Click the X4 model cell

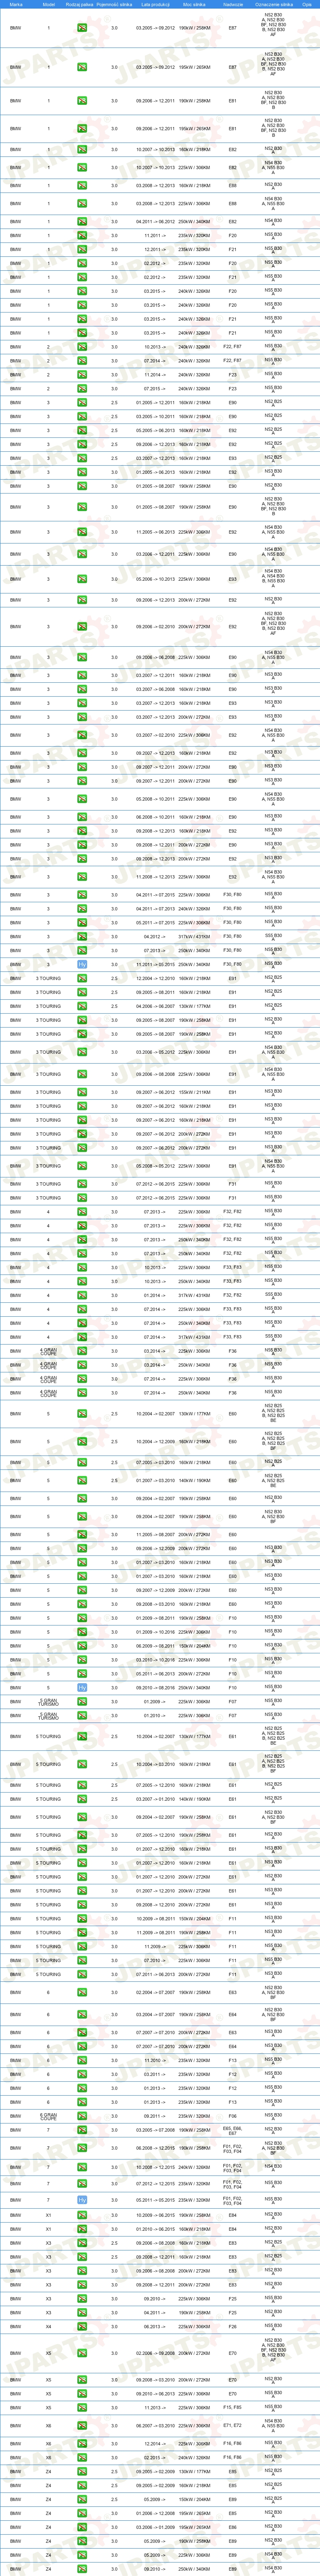(x=48, y=2326)
